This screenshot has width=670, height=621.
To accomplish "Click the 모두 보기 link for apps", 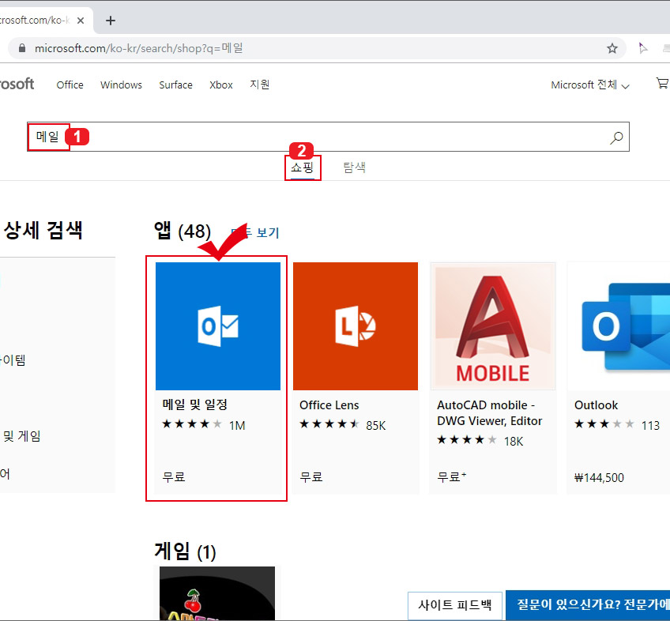I will (x=255, y=232).
